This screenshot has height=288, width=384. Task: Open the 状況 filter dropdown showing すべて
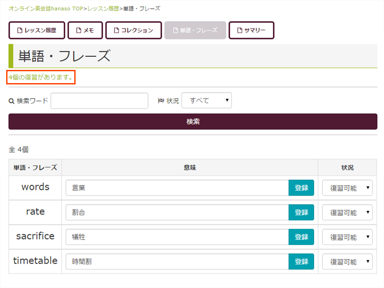pos(206,100)
